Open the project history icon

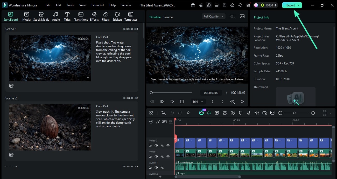click(x=209, y=5)
